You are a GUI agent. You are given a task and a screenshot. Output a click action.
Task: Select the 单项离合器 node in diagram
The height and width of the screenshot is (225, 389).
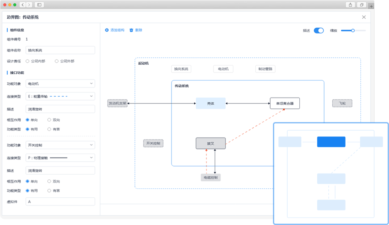285,103
